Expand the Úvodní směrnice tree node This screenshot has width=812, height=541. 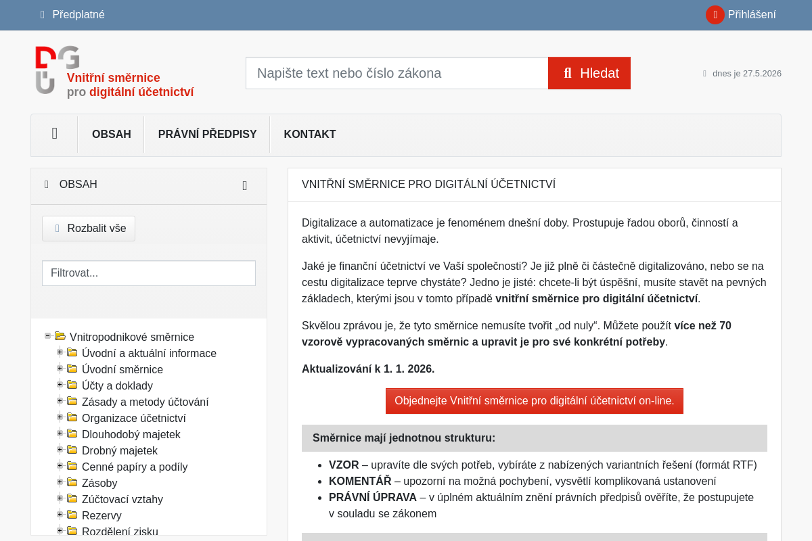[x=60, y=368]
